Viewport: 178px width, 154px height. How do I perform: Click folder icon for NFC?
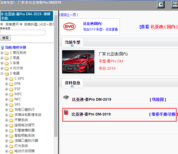[x=11, y=100]
